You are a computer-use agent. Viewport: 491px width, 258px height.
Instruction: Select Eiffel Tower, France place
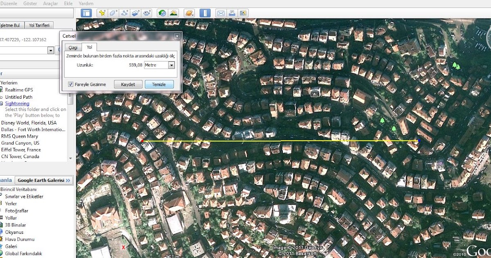pos(21,150)
